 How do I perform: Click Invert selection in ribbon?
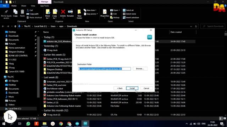click(131, 18)
